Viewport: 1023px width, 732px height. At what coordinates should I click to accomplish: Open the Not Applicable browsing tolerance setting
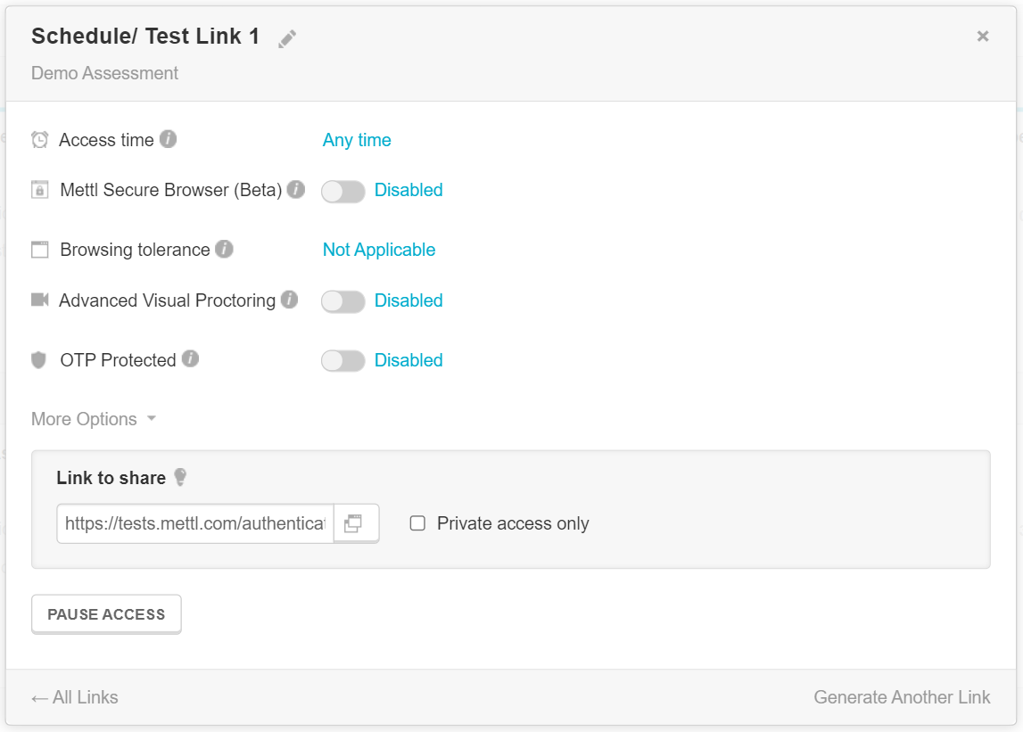(x=379, y=250)
